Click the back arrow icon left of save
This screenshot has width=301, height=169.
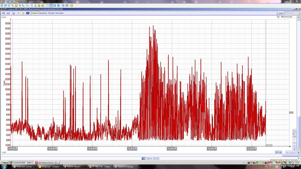pos(3,13)
